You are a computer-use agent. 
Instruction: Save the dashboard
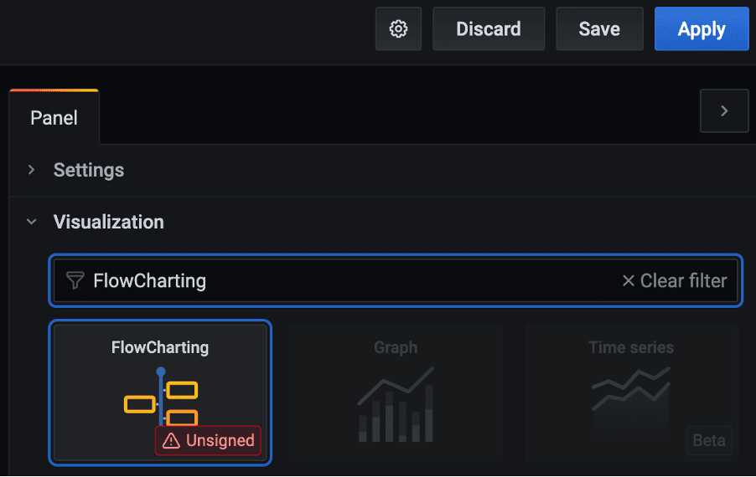[599, 29]
